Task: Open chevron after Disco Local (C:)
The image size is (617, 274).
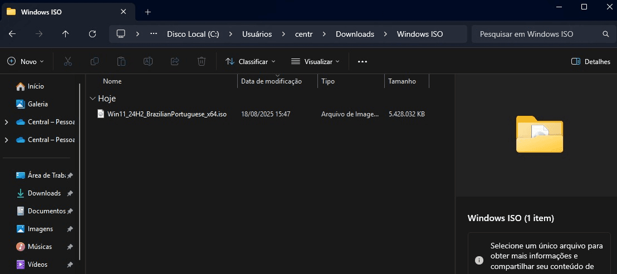Action: click(x=230, y=35)
